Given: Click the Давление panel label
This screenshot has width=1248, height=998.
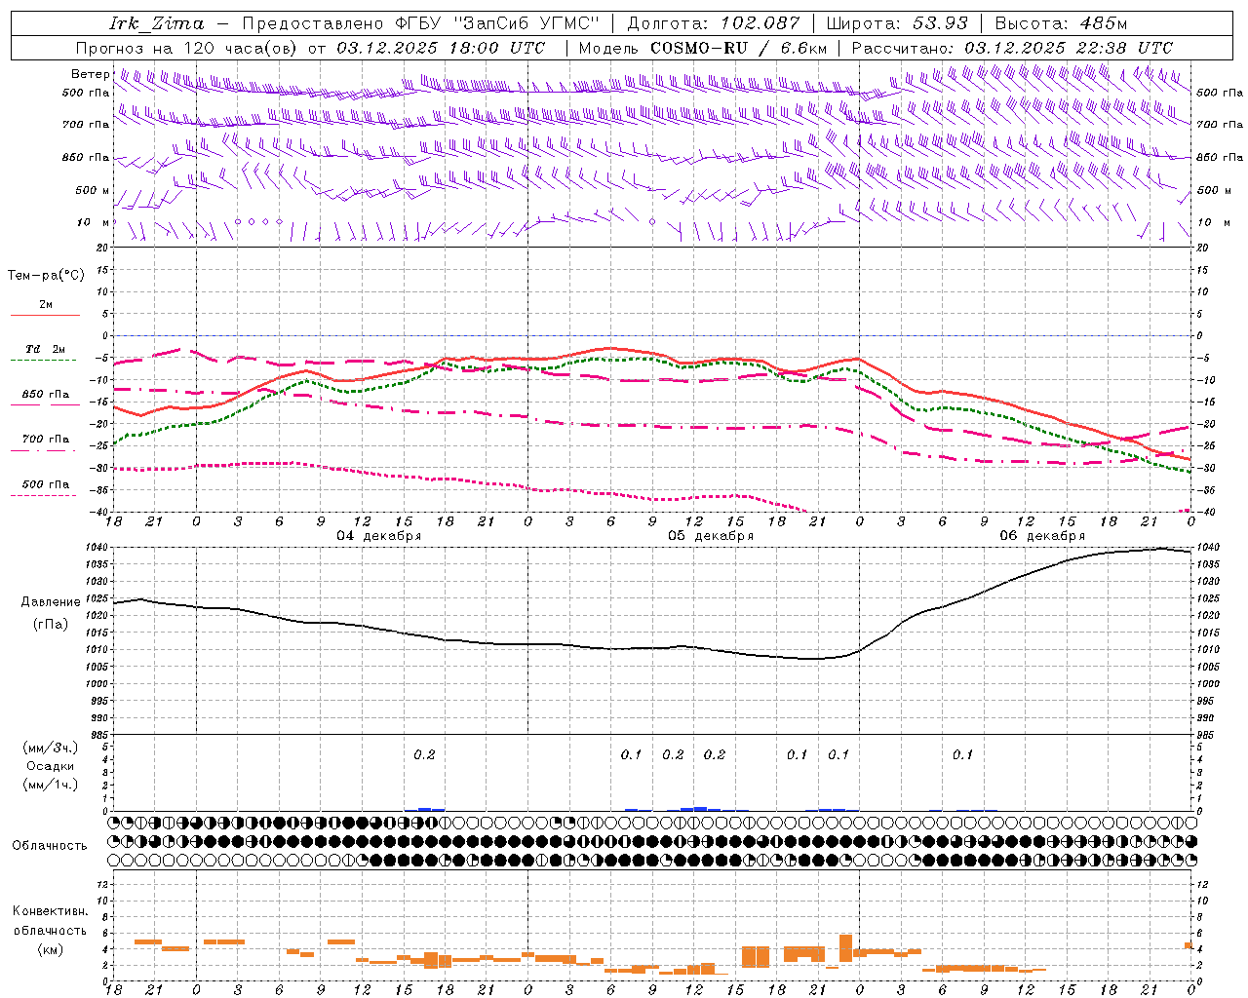Looking at the screenshot, I should [51, 602].
